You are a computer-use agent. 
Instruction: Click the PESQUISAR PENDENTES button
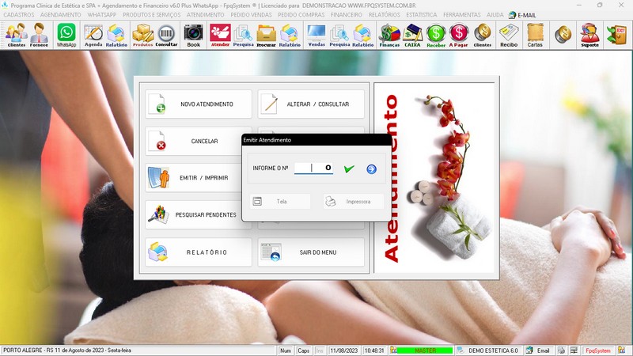[x=194, y=214]
